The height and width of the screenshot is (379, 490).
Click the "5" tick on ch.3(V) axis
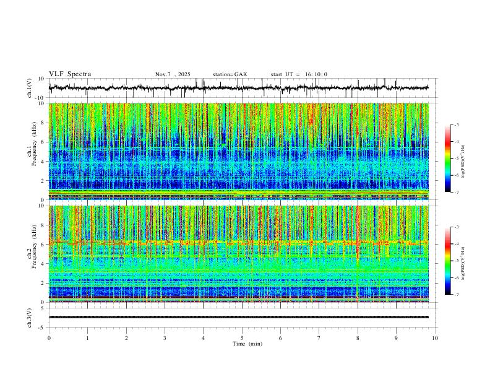(x=43, y=308)
